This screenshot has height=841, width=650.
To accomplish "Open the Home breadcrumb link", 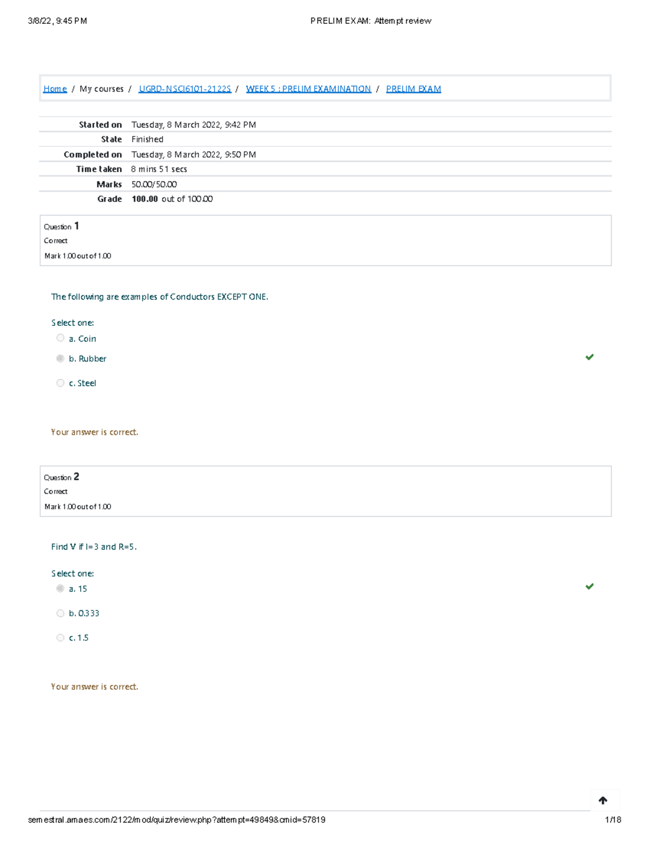I will coord(55,88).
